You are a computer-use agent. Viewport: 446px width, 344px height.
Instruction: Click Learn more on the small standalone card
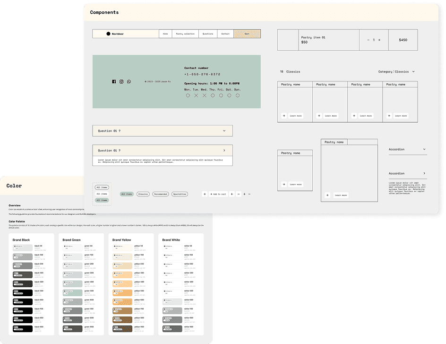pos(296,184)
